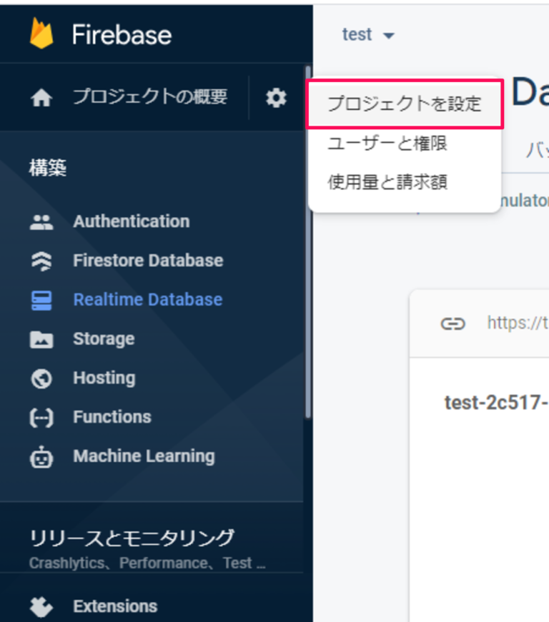Click the 構築 section heading
The width and height of the screenshot is (549, 622).
[48, 167]
